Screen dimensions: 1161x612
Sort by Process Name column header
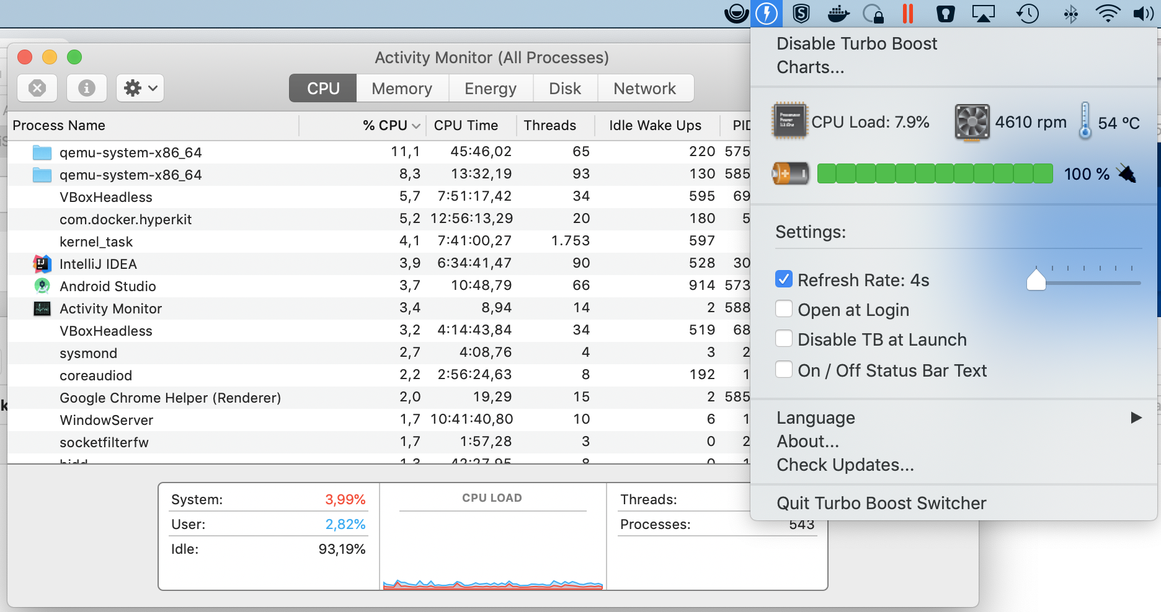point(153,125)
